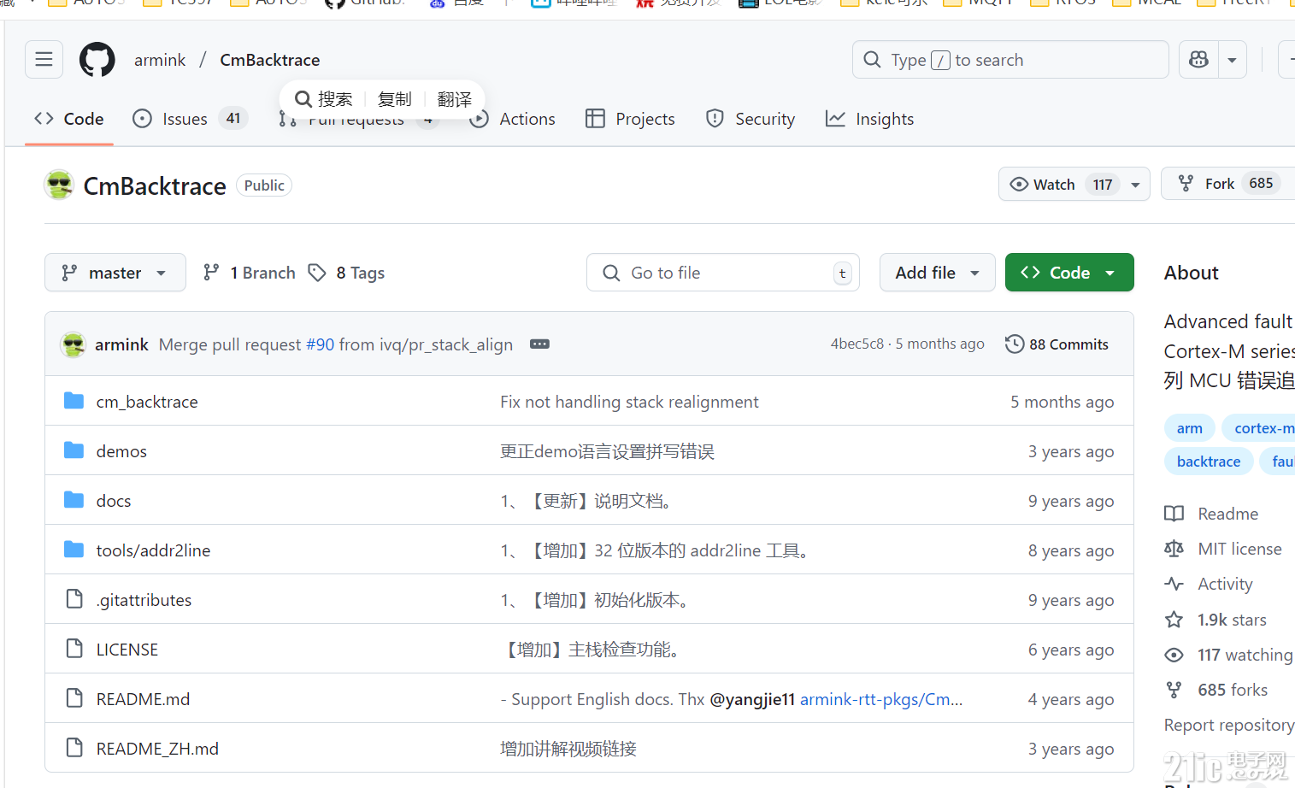Select the 'backtrace' topic tag
The image size is (1295, 788).
(x=1209, y=462)
